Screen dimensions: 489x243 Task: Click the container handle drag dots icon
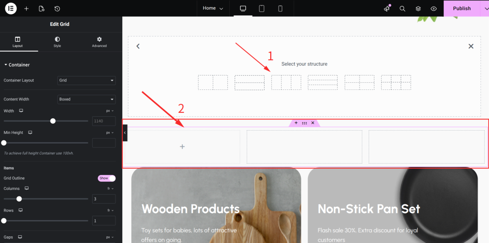point(304,123)
